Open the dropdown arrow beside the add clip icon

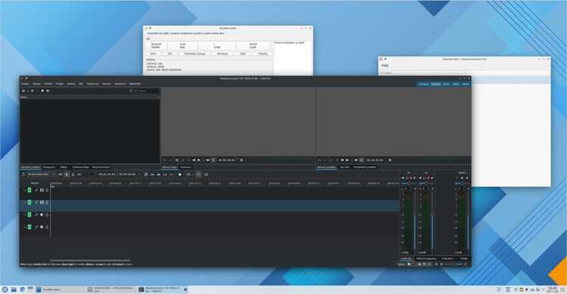[27, 91]
